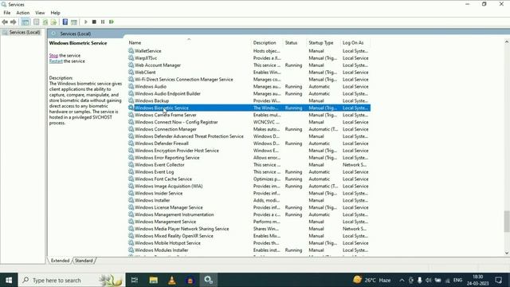Select Windows License Manager Service
Viewport: 510px width, 287px height.
click(x=249, y=207)
